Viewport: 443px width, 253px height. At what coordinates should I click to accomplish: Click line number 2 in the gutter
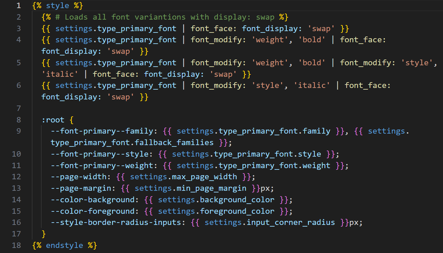(x=19, y=17)
